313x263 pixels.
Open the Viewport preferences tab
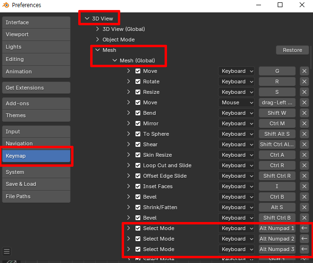(x=36, y=34)
